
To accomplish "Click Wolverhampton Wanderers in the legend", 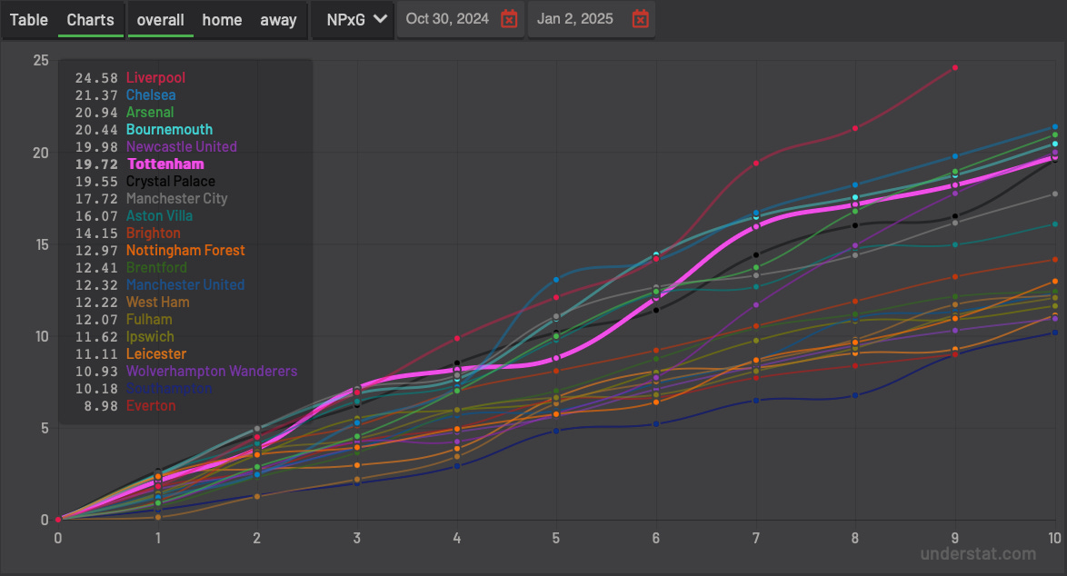I will point(212,372).
